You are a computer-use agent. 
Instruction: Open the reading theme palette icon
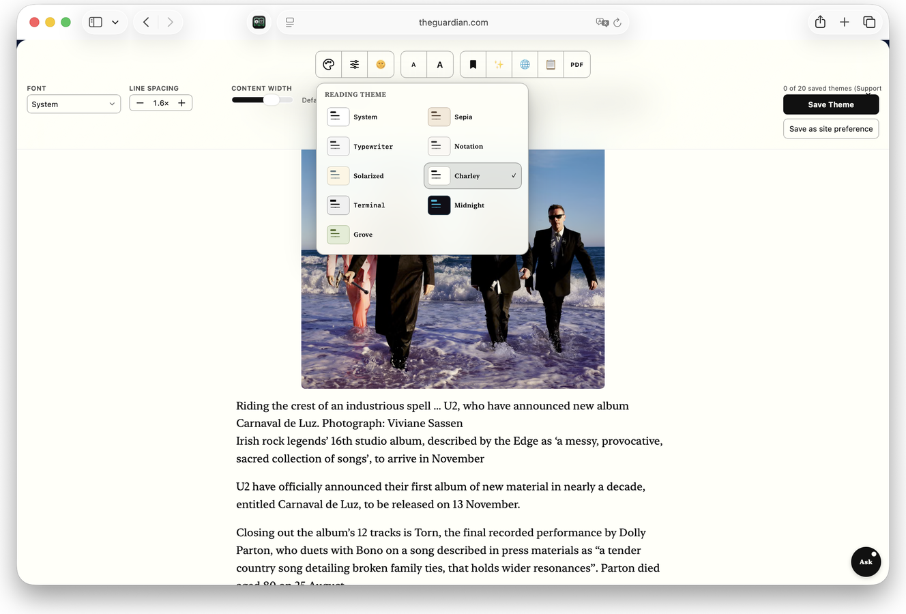pos(329,65)
